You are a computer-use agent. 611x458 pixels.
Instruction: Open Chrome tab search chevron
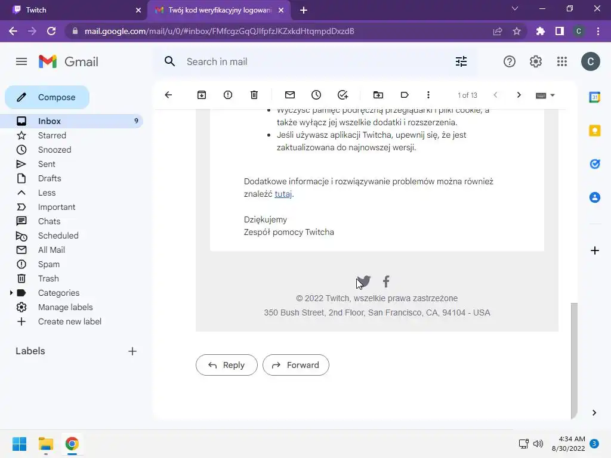point(515,8)
